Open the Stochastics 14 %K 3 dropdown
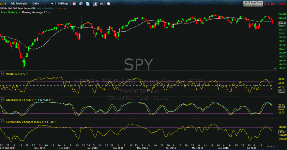Viewport: 287px width, 150px height. [x=36, y=100]
